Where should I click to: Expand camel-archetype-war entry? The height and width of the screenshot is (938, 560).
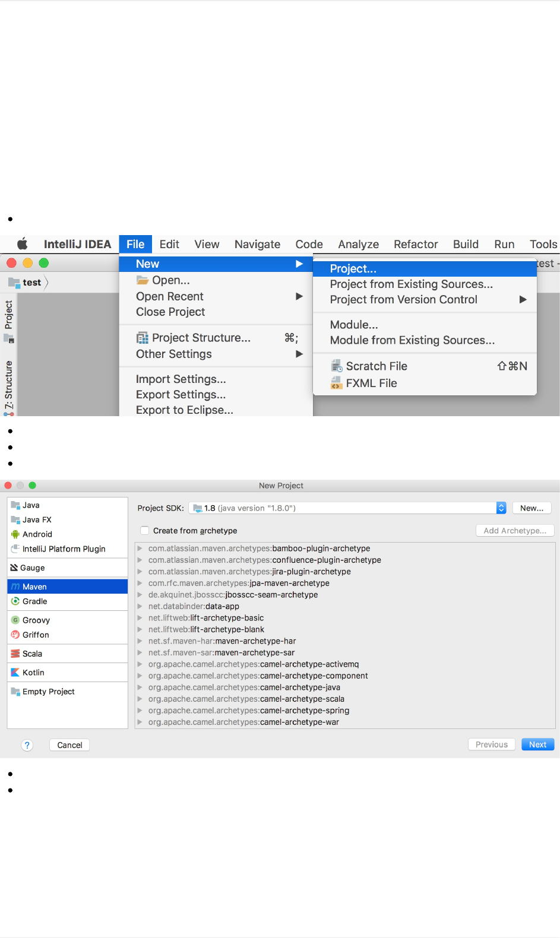[x=140, y=722]
